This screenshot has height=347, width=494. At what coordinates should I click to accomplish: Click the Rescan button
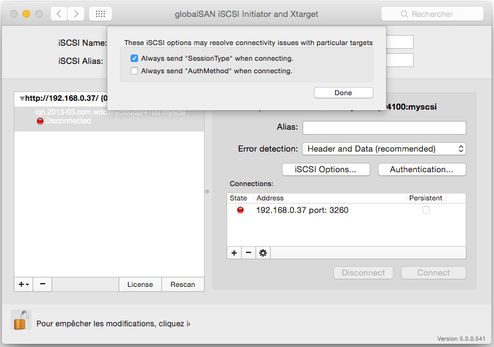coord(183,284)
